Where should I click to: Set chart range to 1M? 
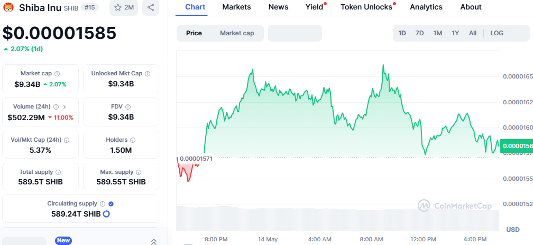point(437,33)
